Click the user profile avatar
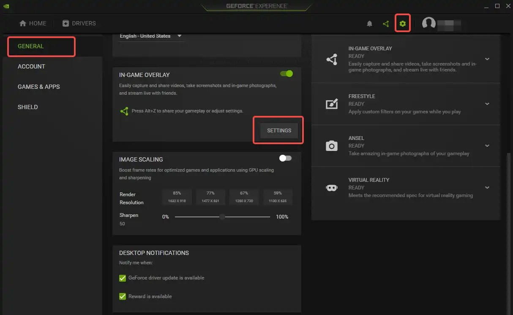The width and height of the screenshot is (513, 315). pos(428,24)
